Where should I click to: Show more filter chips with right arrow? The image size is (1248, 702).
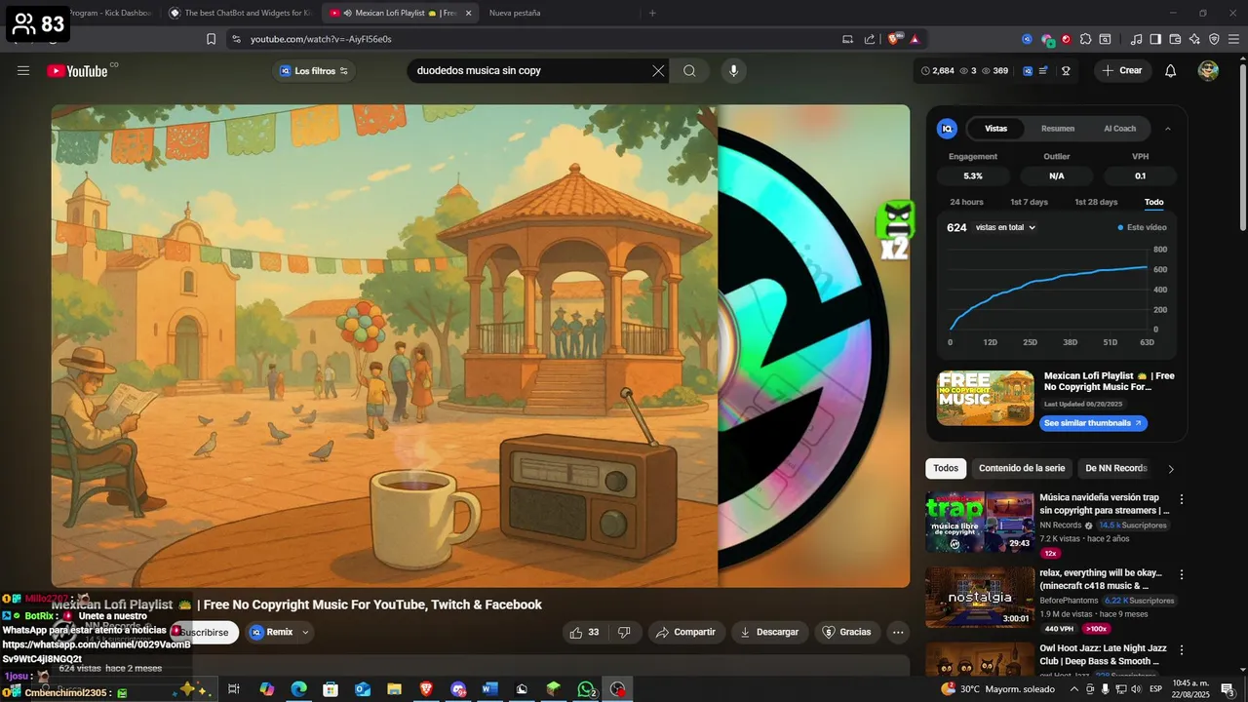[x=1171, y=469]
